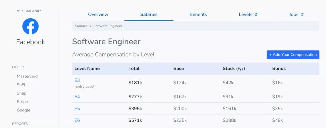The height and width of the screenshot is (128, 326).
Task: Click the $161k stock value
Action: click(x=229, y=109)
